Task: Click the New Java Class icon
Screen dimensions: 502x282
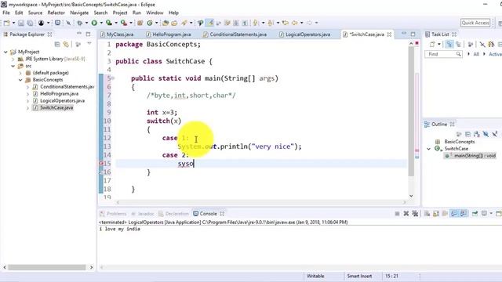Action: point(150,23)
